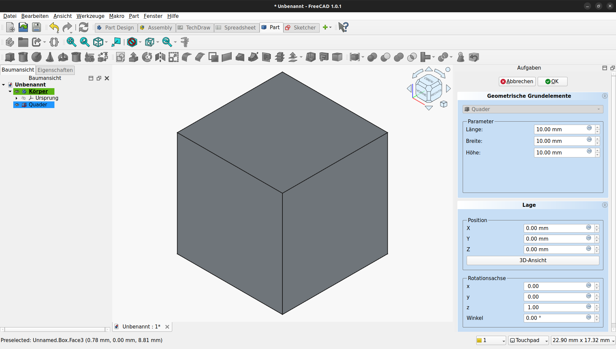Open the measuring caliper tool
The height and width of the screenshot is (349, 616).
coord(185,42)
